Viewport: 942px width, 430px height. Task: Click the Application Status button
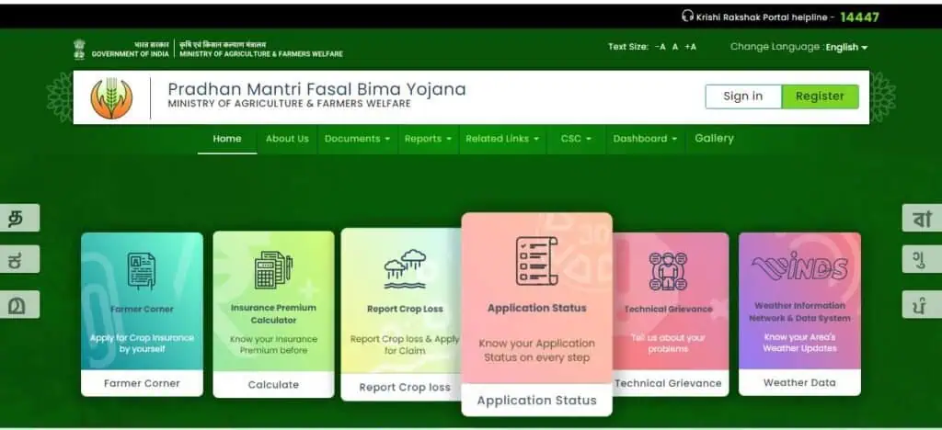(x=536, y=400)
